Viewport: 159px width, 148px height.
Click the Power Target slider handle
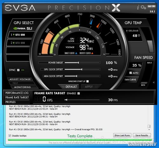coord(78,63)
